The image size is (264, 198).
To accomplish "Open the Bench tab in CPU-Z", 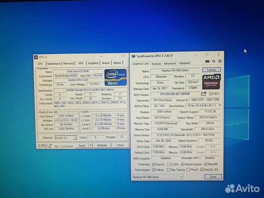I will point(106,63).
